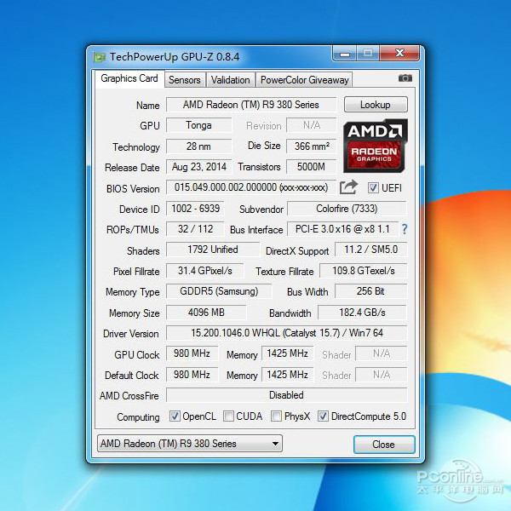This screenshot has height=511, width=511.
Task: Close GPU-Z with the red X
Action: coord(399,53)
